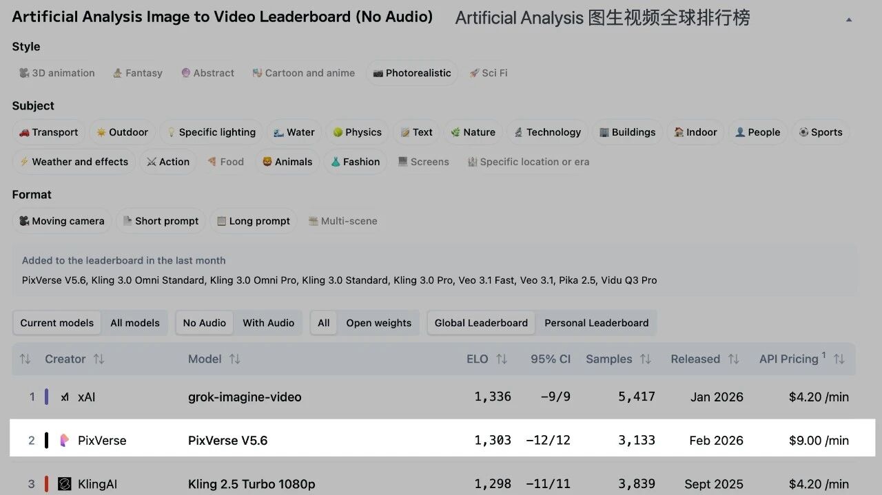882x495 pixels.
Task: Open Kling 2.5 Turbo 1080p entry
Action: click(252, 484)
